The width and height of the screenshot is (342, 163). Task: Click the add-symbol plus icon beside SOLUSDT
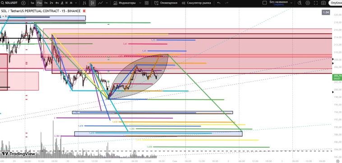[x=23, y=3]
